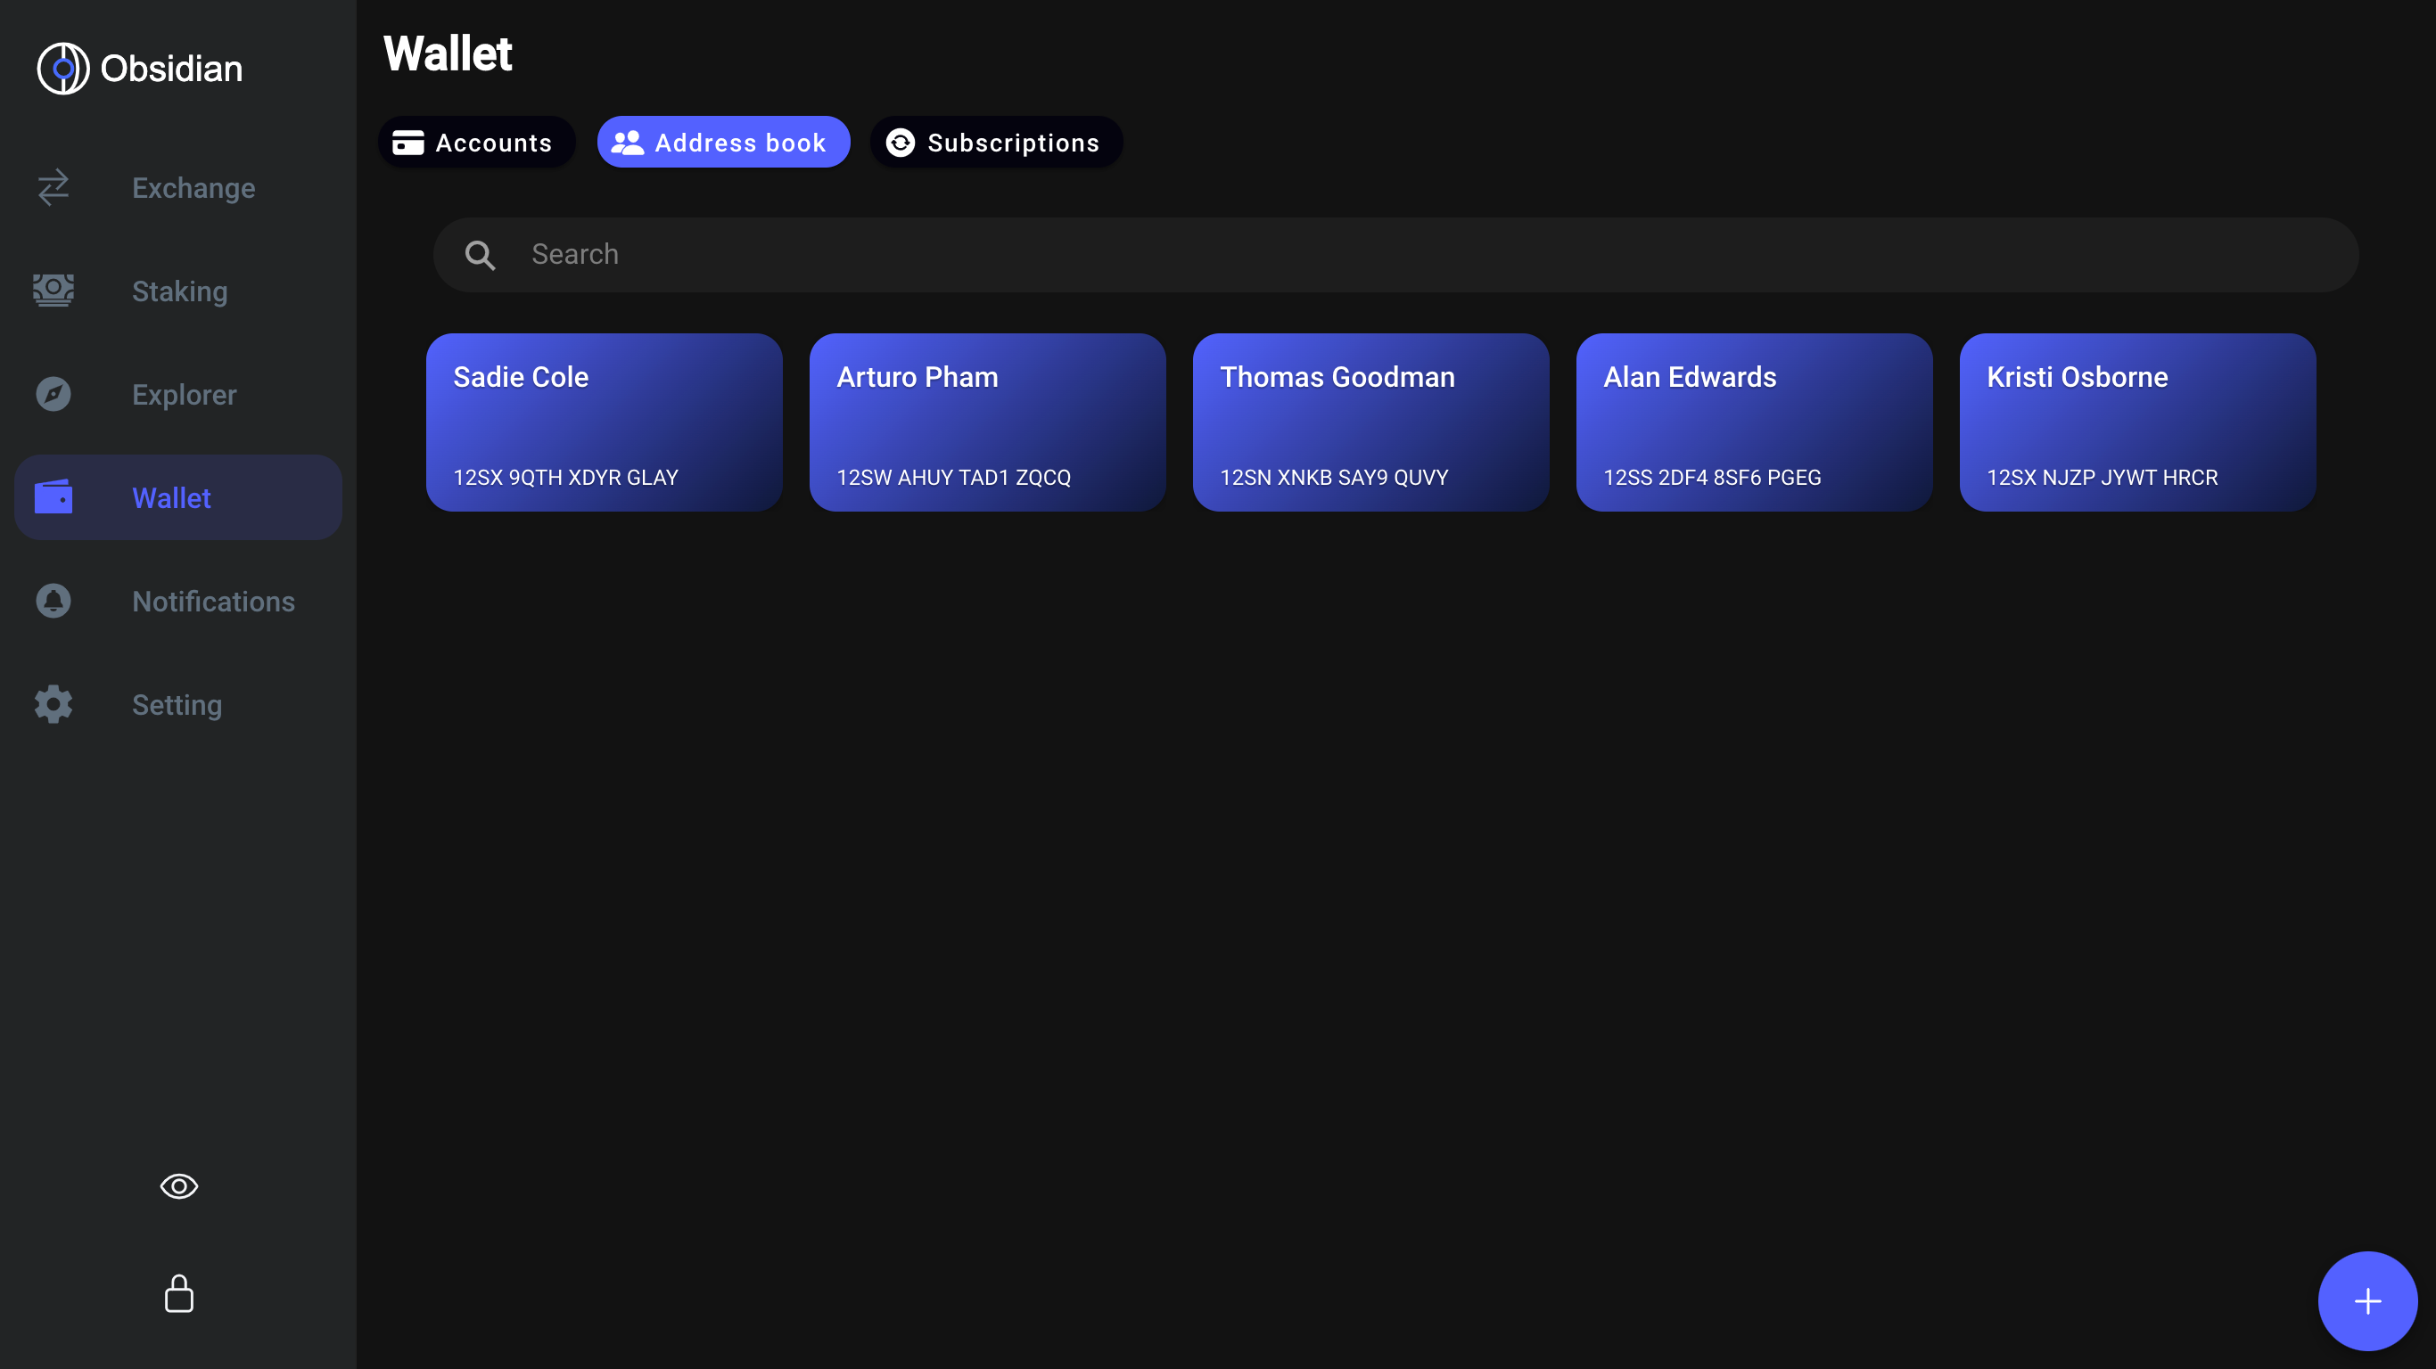This screenshot has width=2436, height=1369.
Task: Open the Kristi Osborne contact card
Action: point(2138,422)
